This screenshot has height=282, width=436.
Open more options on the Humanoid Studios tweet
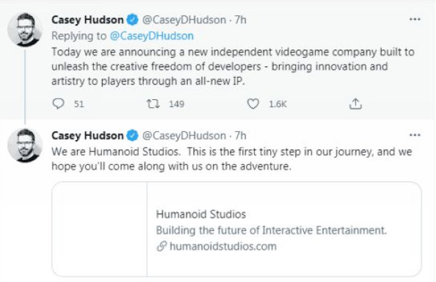[x=415, y=135]
